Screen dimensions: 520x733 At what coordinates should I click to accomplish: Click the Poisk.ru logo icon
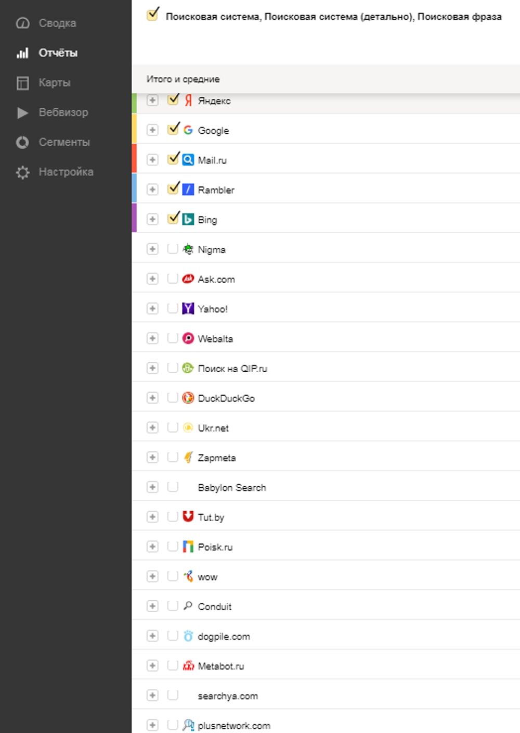pyautogui.click(x=188, y=547)
